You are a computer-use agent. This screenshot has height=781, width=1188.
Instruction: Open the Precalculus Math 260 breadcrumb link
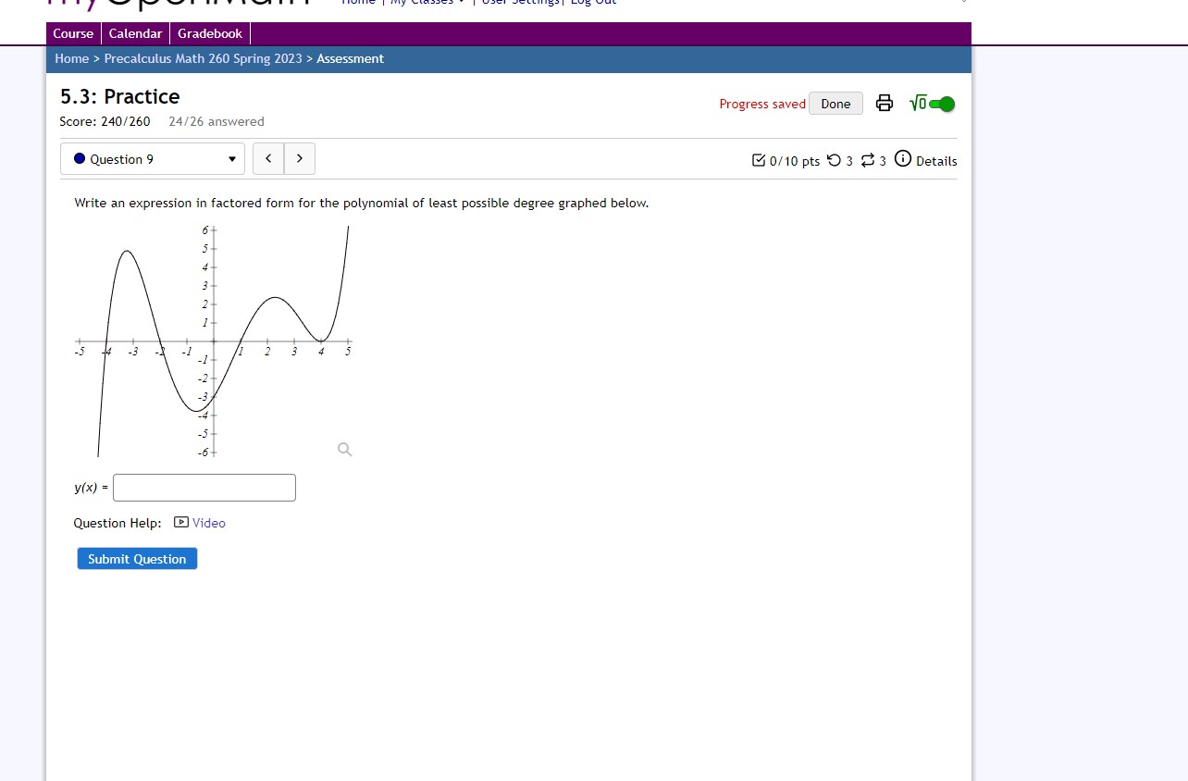202,58
